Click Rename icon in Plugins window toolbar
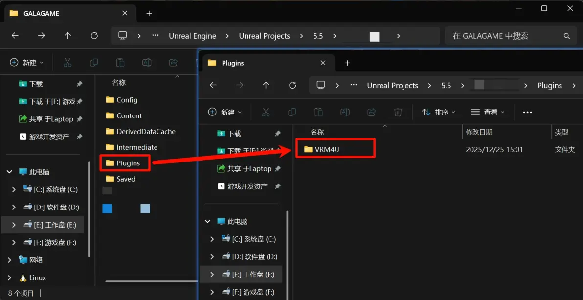Screen dimensions: 583x300 pyautogui.click(x=345, y=112)
